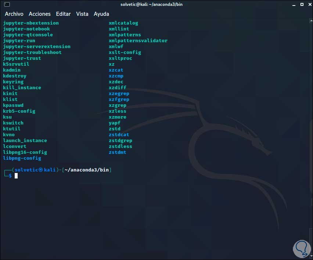Click the xmlwf entry

point(116,47)
